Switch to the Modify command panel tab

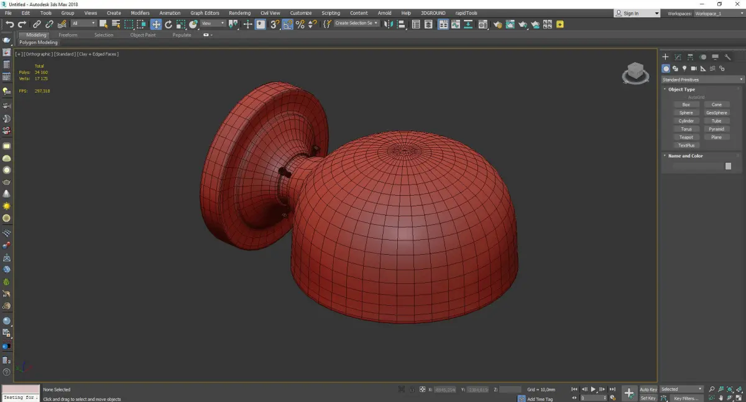(678, 57)
